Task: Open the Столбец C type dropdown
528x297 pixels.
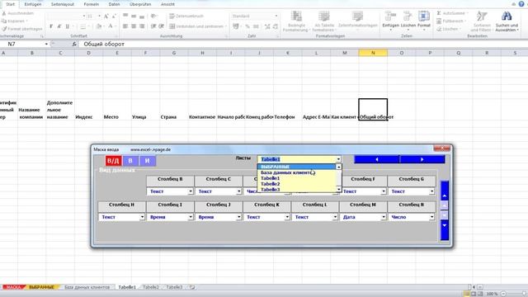Action: pos(238,191)
